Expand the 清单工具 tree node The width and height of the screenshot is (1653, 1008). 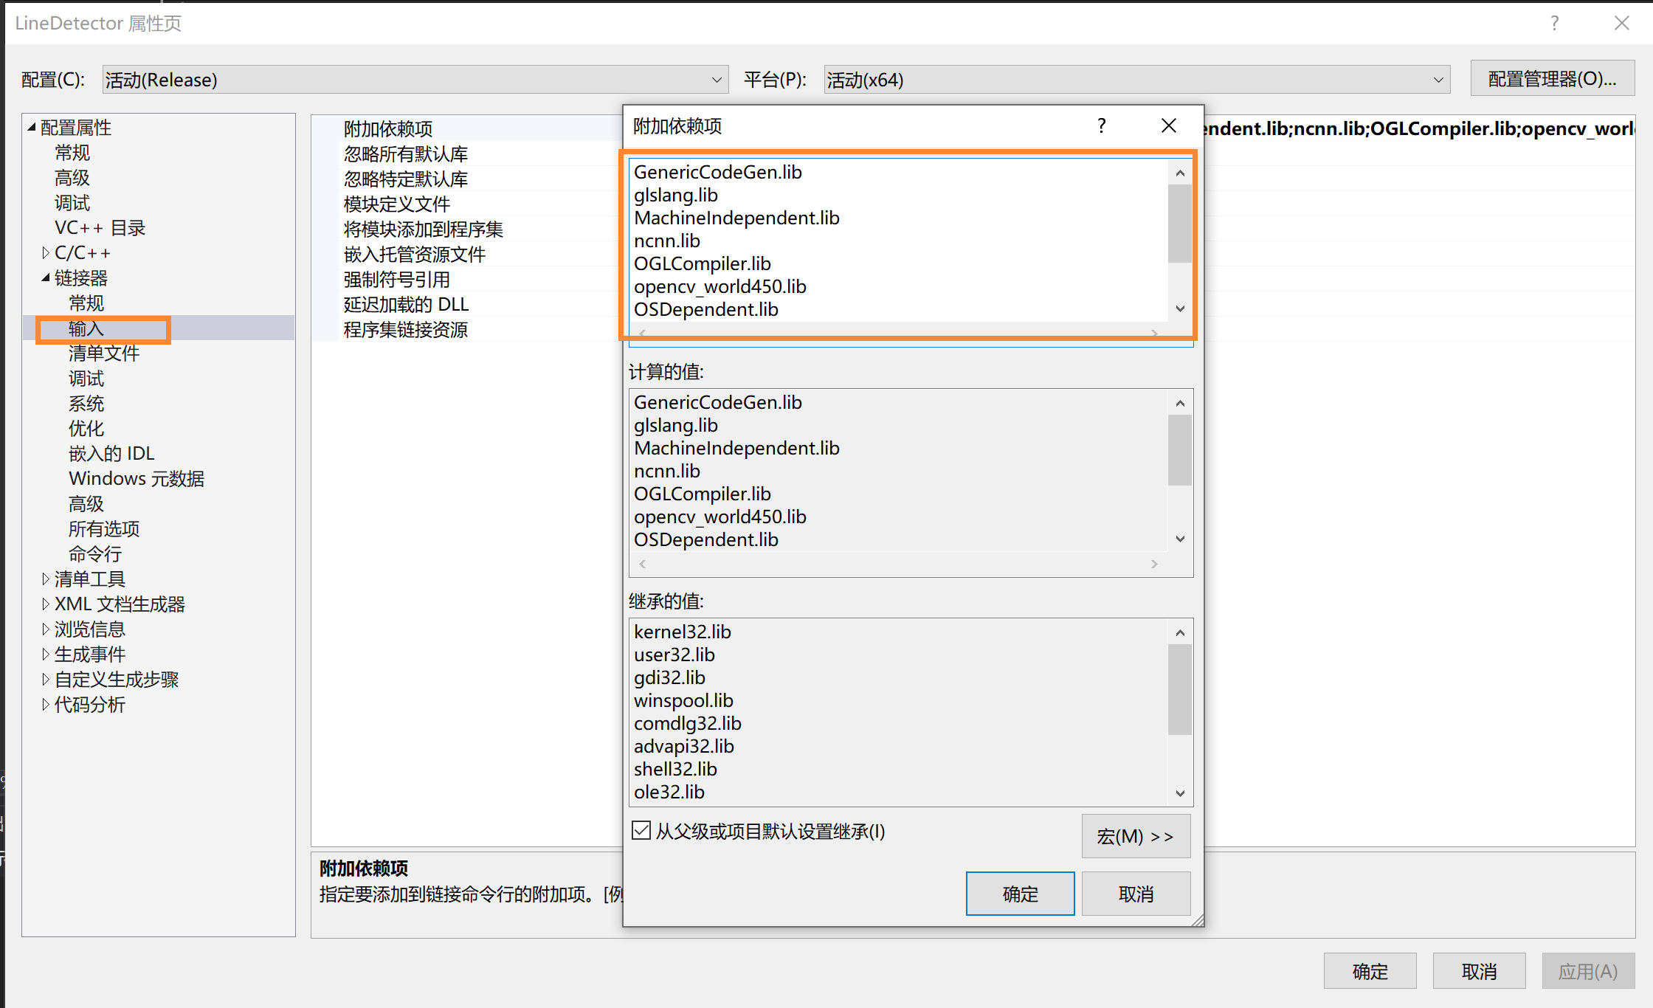coord(46,579)
